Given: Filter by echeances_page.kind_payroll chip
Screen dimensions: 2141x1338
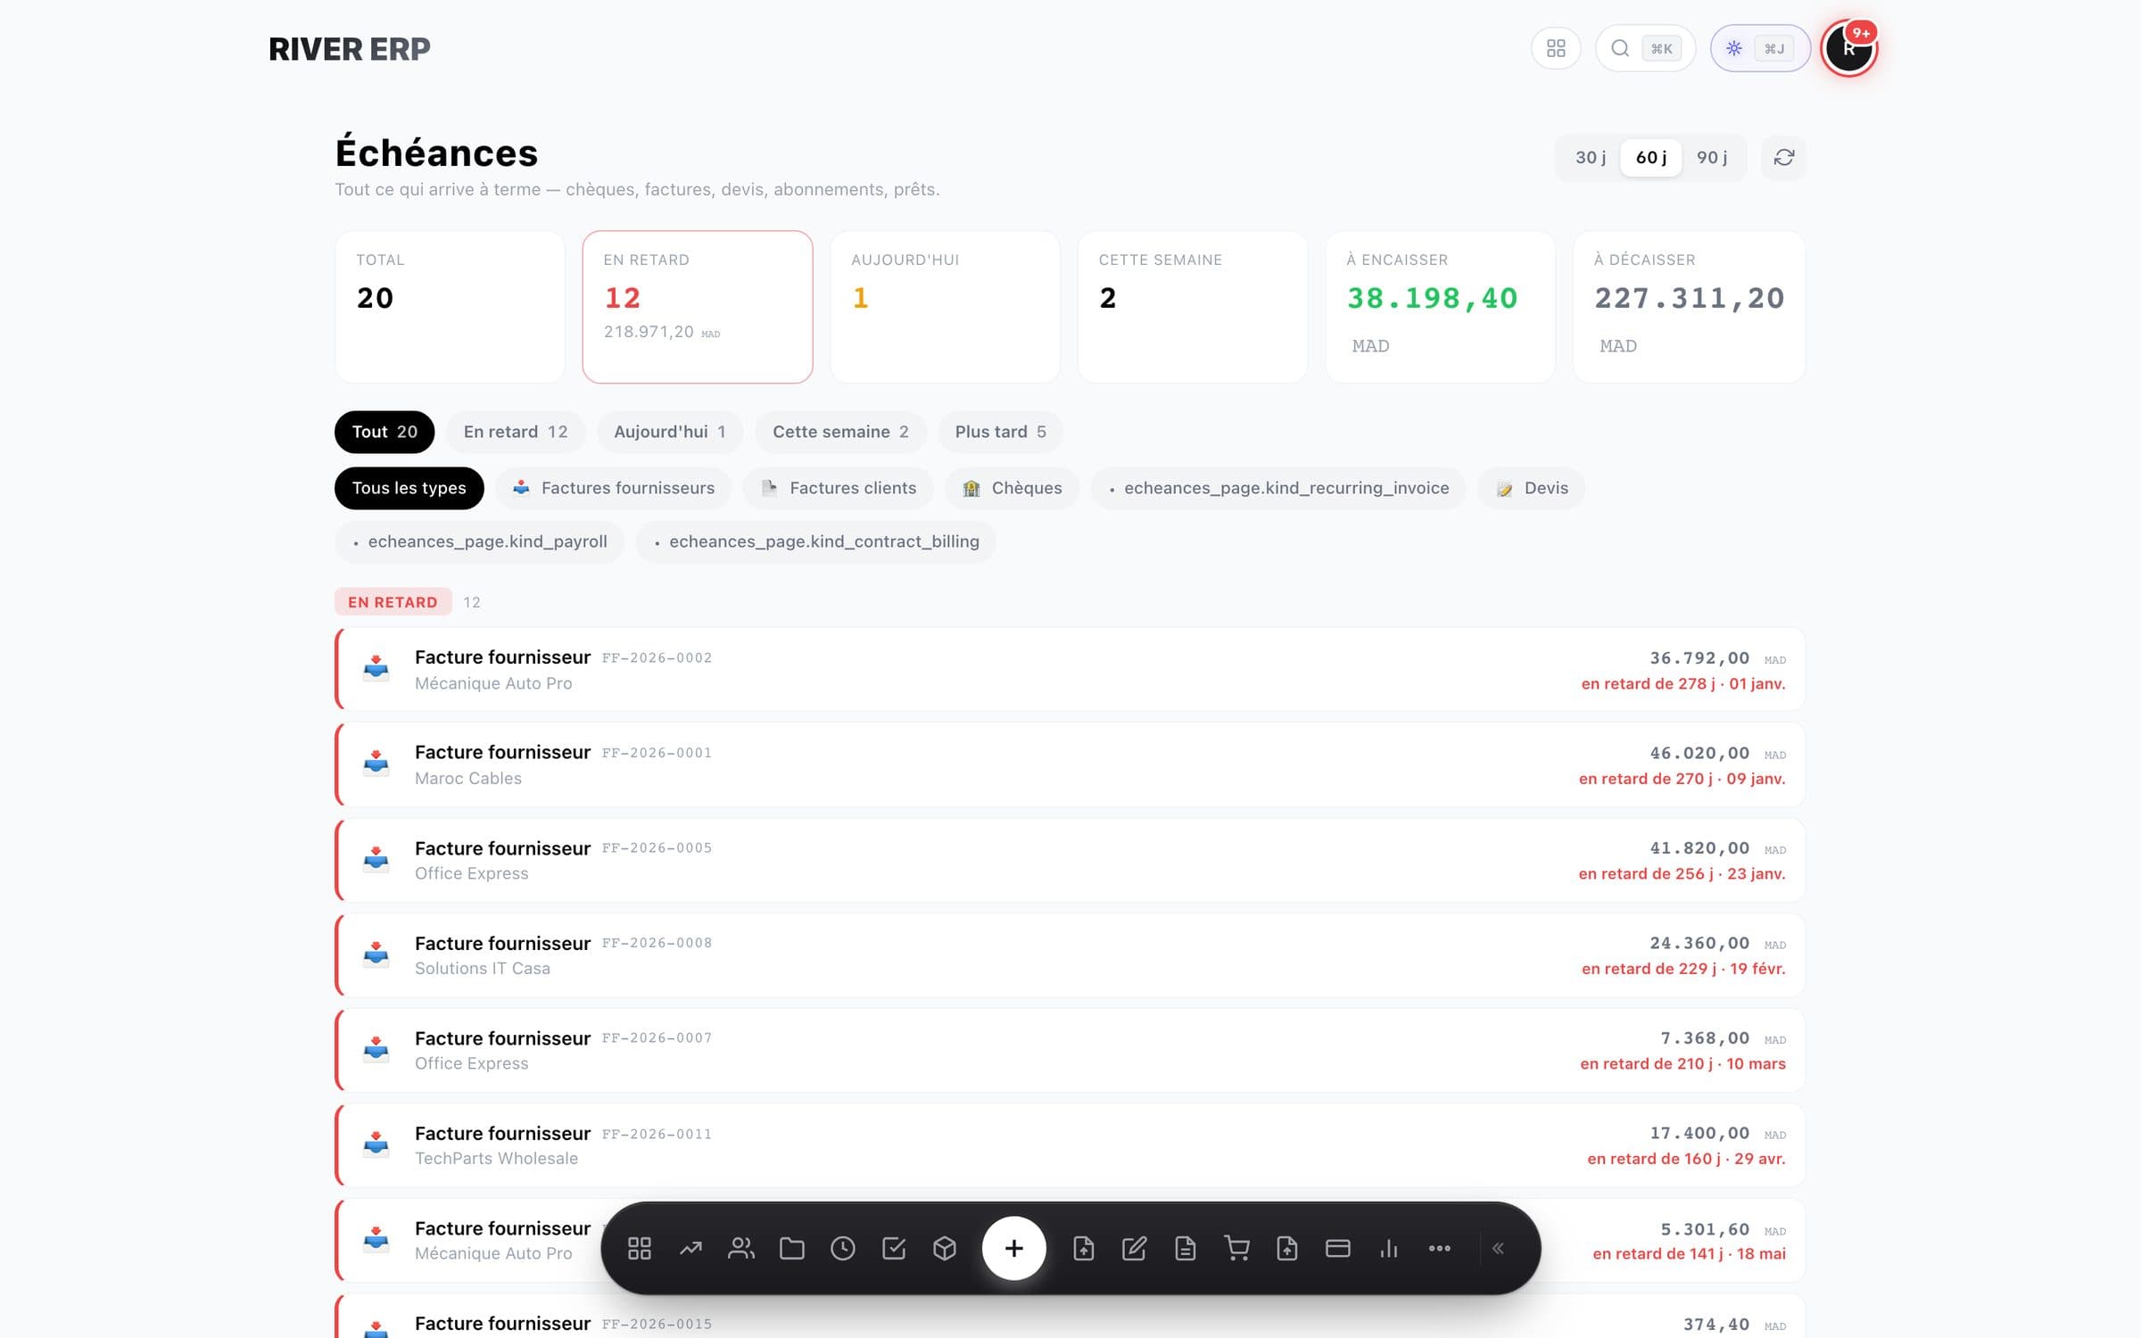Looking at the screenshot, I should click(x=479, y=541).
